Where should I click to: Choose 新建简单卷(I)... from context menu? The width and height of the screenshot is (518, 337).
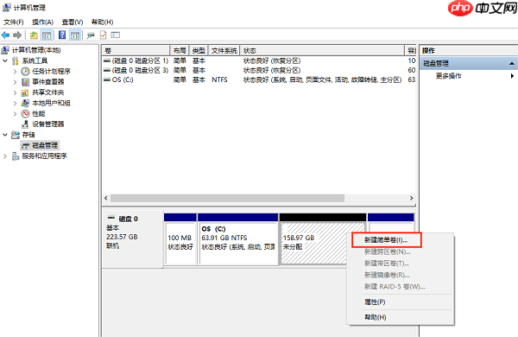coord(386,240)
